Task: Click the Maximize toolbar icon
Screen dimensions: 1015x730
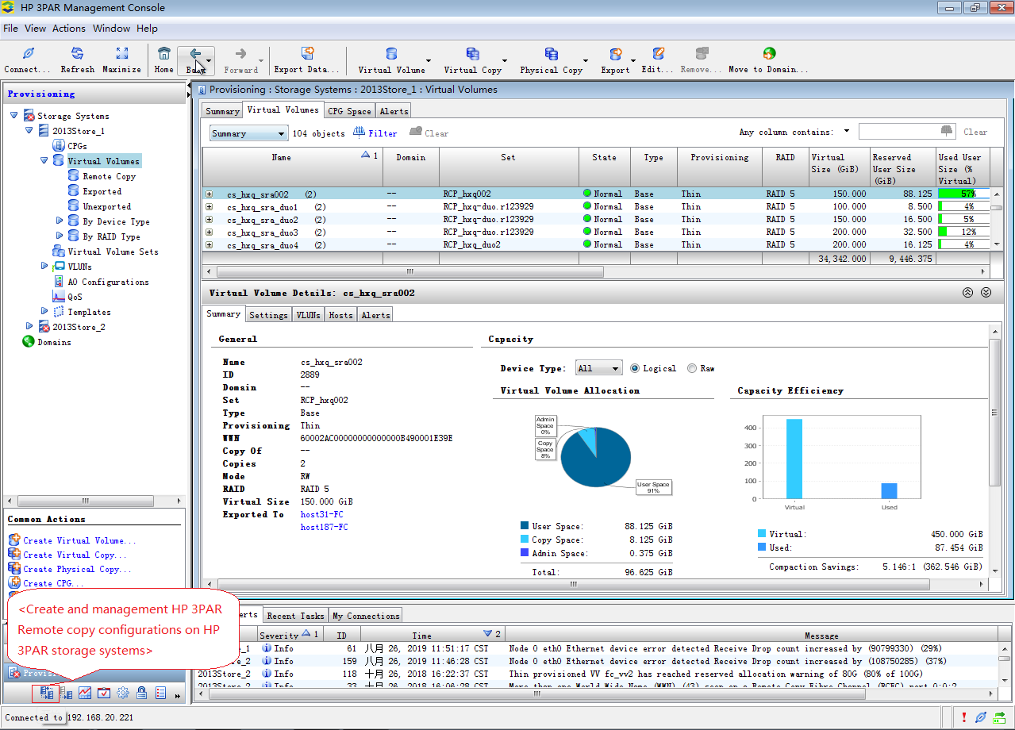Action: [121, 54]
